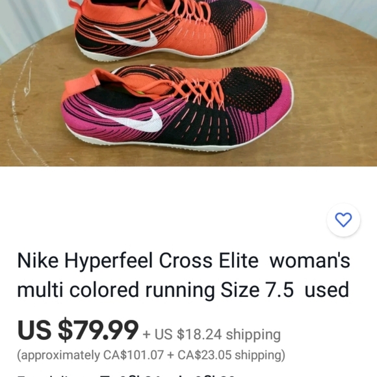Click the partially visible delivery estimate line
Image resolution: width=377 pixels, height=377 pixels.
coord(126,375)
